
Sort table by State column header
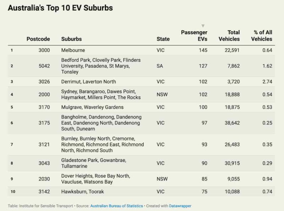[x=163, y=39]
